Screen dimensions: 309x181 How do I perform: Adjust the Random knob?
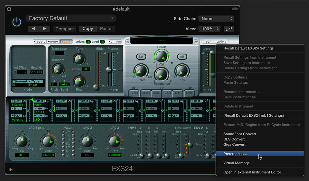click(58, 70)
